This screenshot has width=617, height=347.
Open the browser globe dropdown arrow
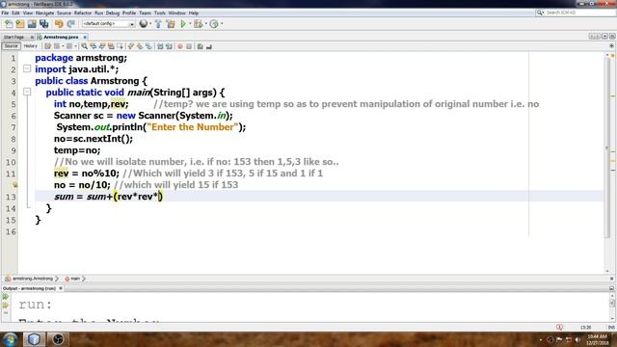[x=150, y=24]
